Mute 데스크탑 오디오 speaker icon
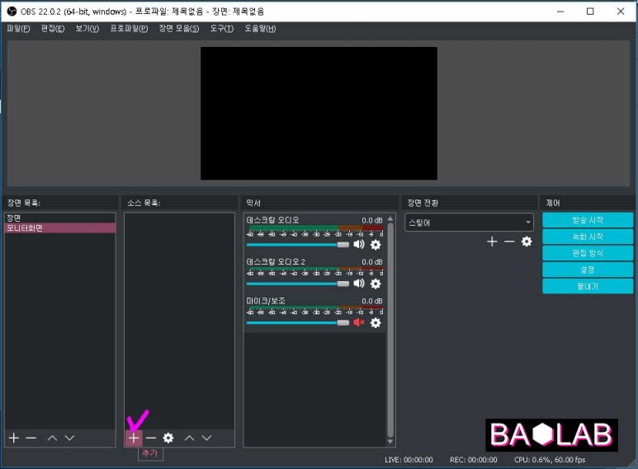The height and width of the screenshot is (469, 638). point(359,244)
